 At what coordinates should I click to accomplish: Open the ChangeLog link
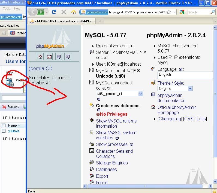pos(170,119)
